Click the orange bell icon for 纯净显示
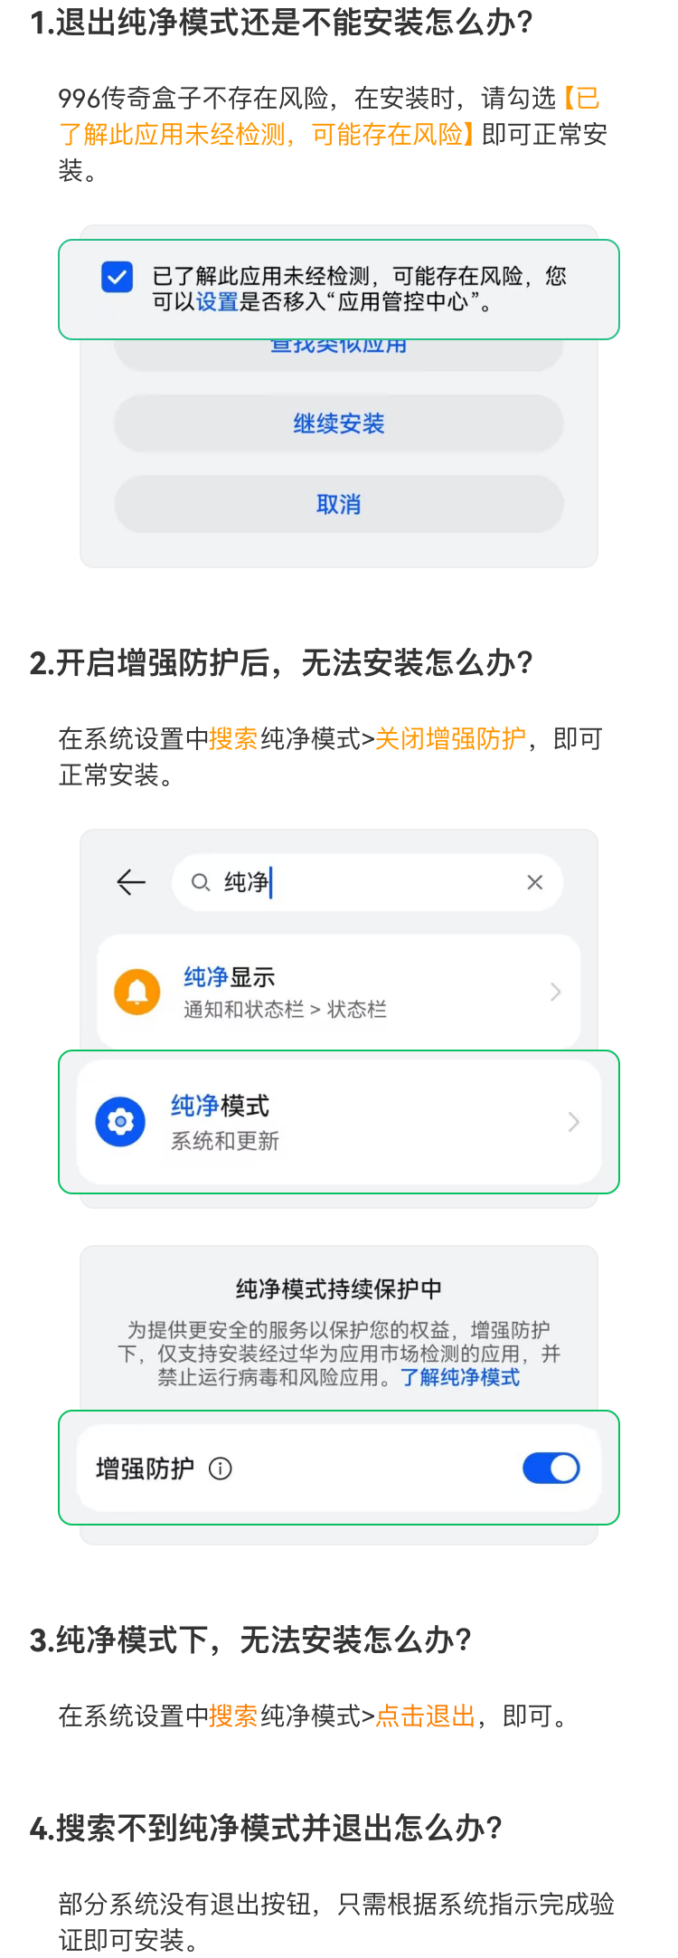Image resolution: width=678 pixels, height=1958 pixels. 137,992
